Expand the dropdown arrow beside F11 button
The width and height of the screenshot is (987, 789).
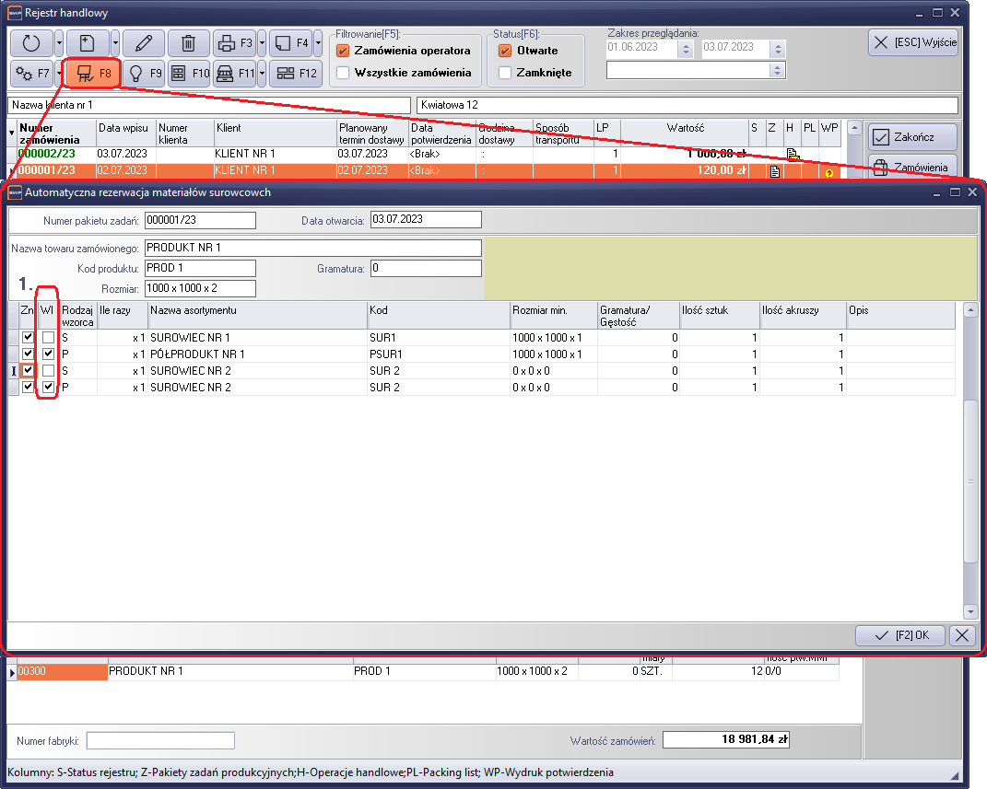(x=262, y=73)
